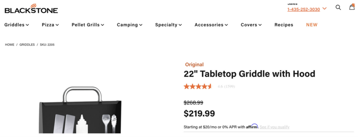Open the shopping cart bag icon
Viewport: 358px width, 137px height.
point(352,7)
